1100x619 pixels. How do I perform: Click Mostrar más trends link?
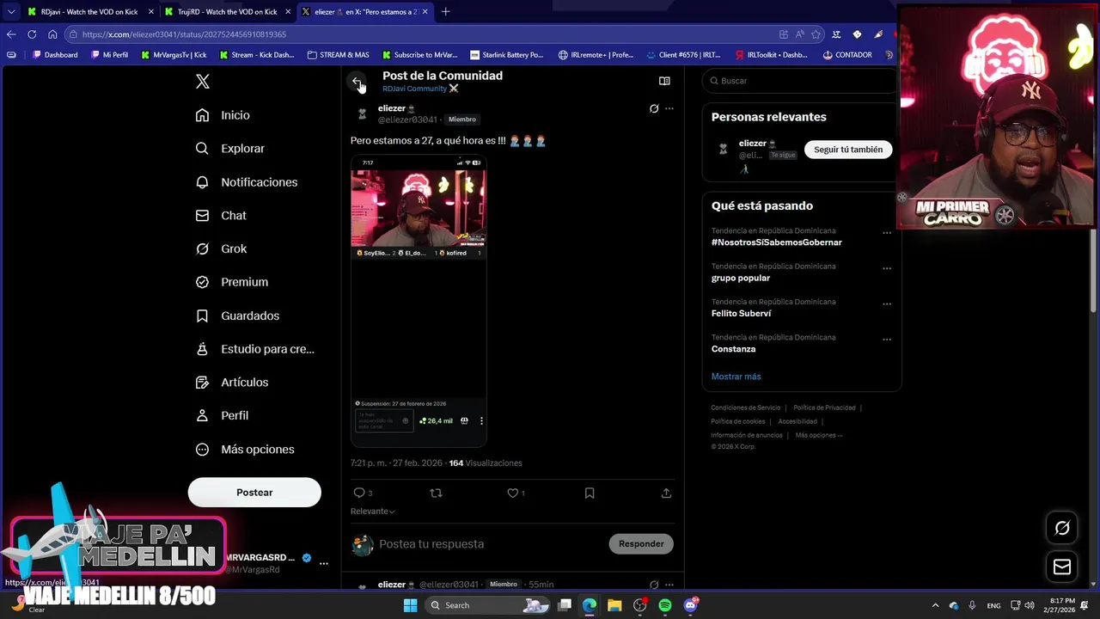pyautogui.click(x=736, y=377)
